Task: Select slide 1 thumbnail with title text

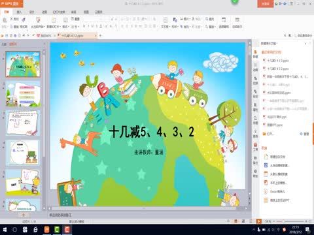Action: click(x=23, y=64)
